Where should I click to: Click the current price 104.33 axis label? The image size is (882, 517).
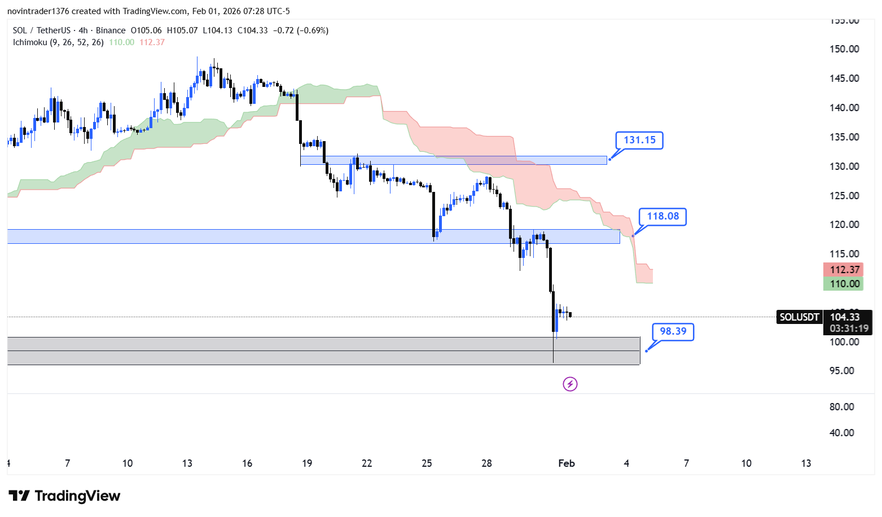point(845,317)
